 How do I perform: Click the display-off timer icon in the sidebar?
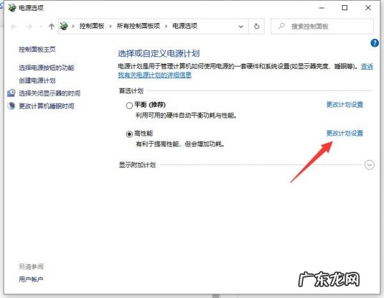11,93
